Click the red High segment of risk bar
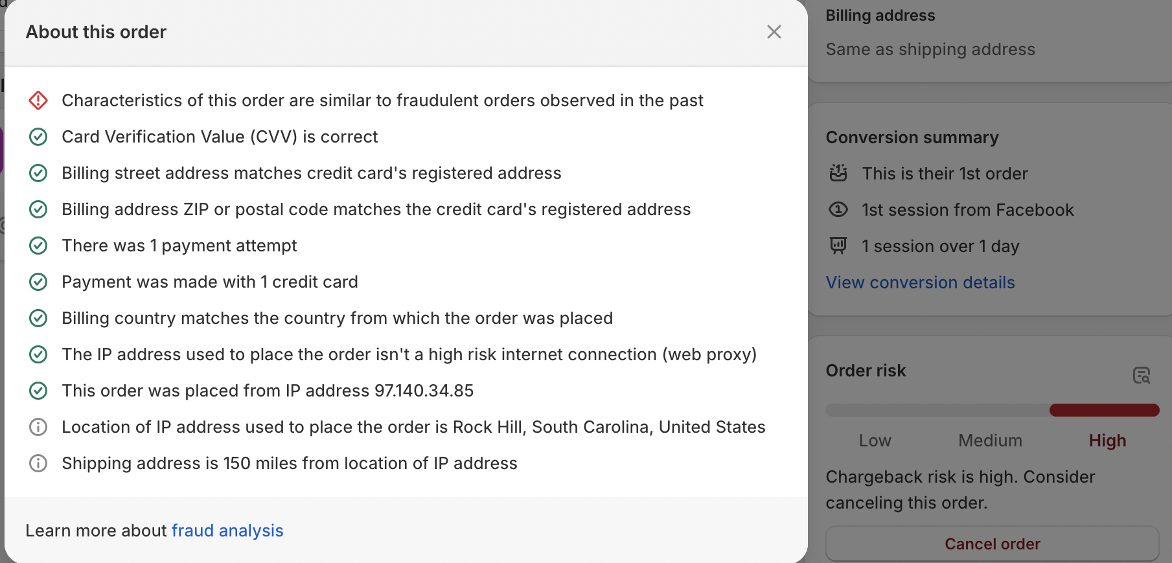This screenshot has height=563, width=1172. 1104,410
